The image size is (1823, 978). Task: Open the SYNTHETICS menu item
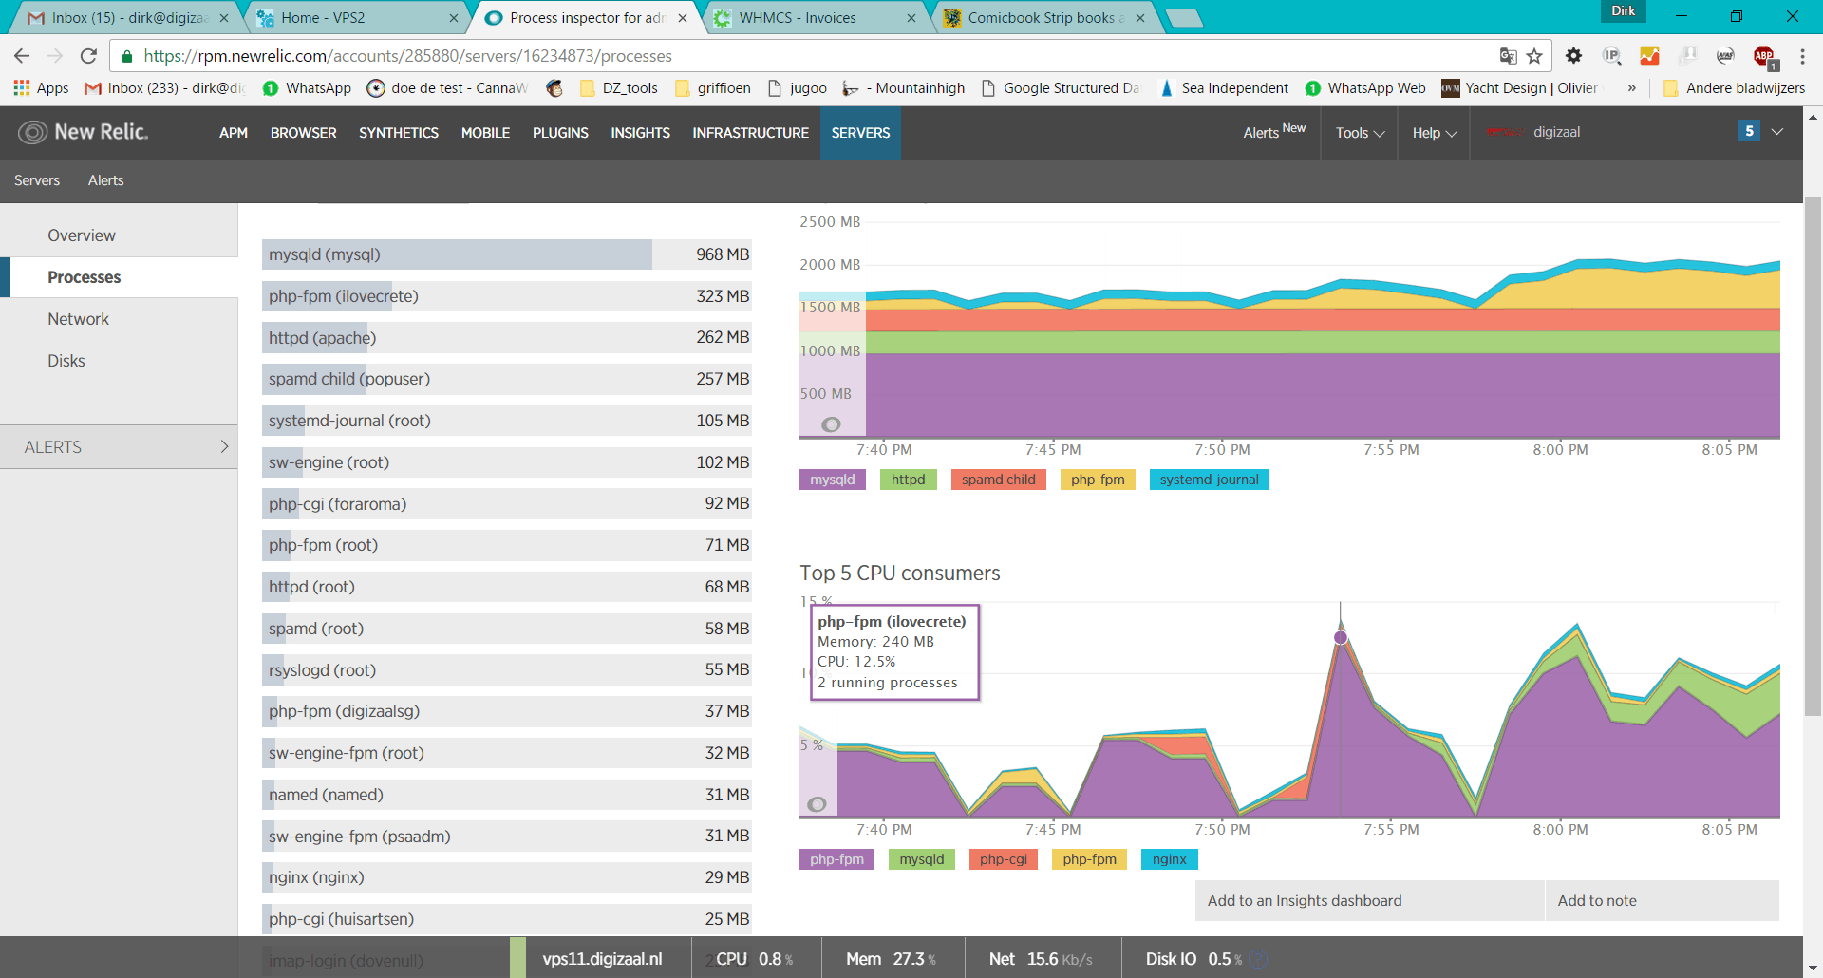click(399, 133)
